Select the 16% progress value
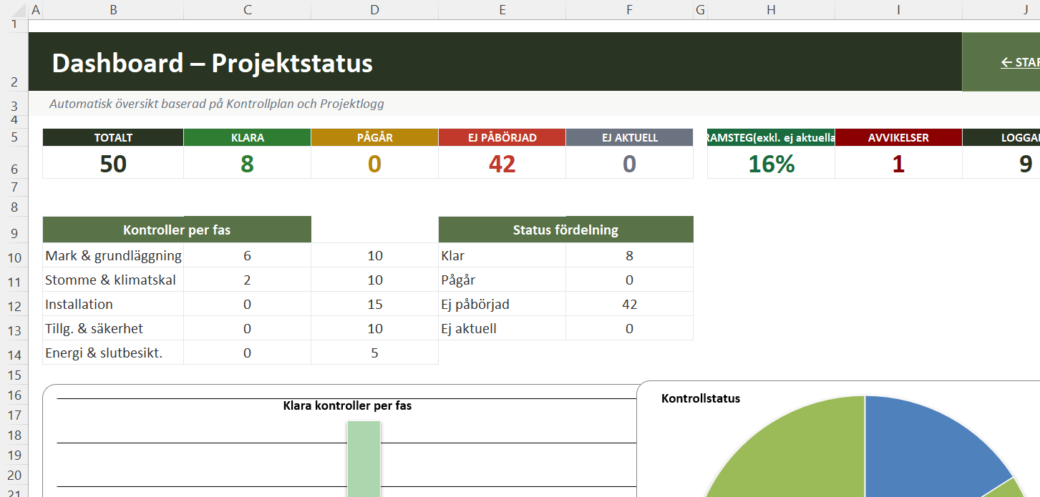The width and height of the screenshot is (1040, 497). coord(771,164)
